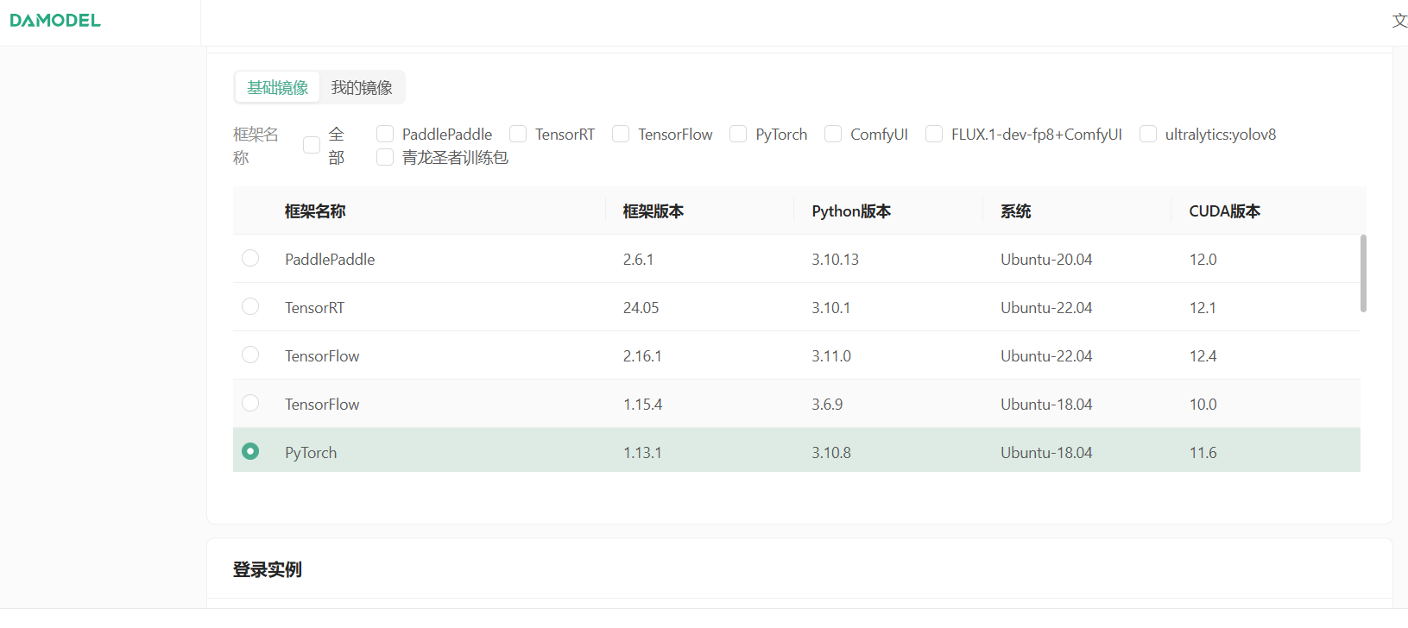Click framework version 2.6.1
Screen dimensions: 1408x628
(638, 260)
